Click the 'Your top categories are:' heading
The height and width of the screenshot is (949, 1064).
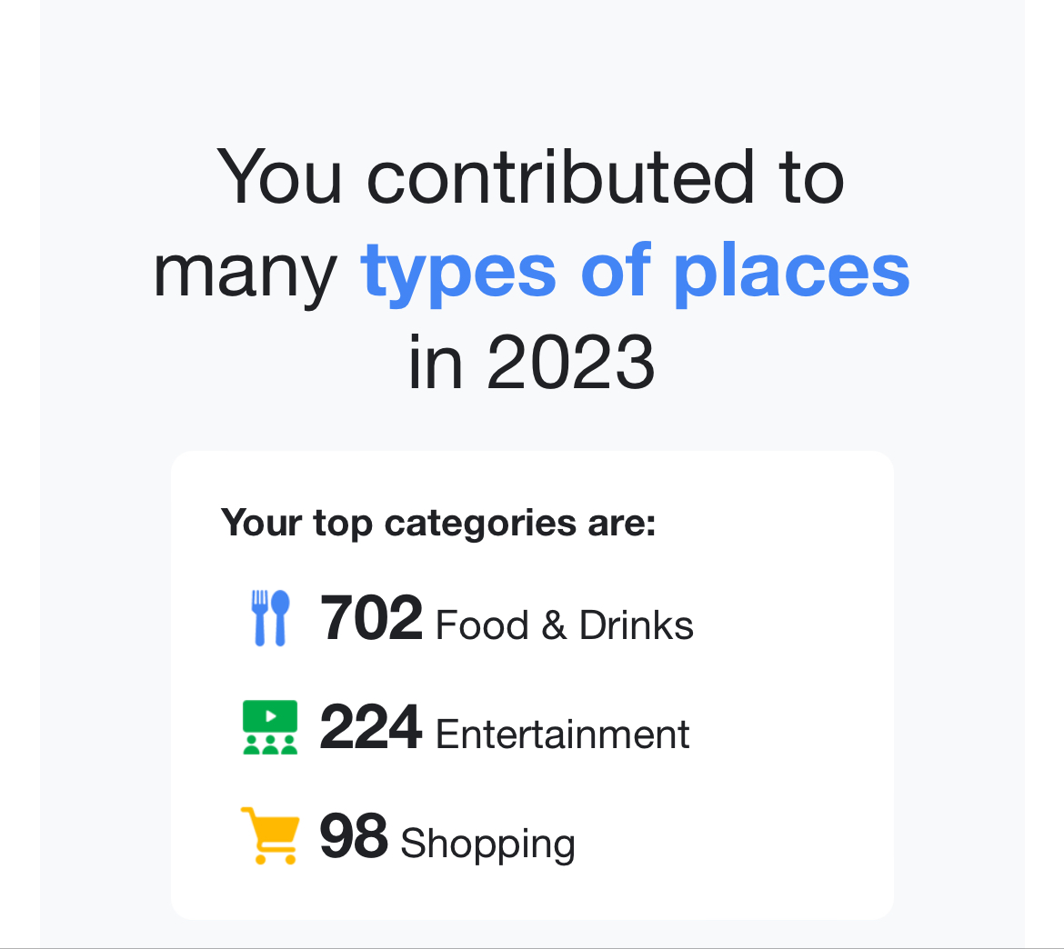(438, 523)
